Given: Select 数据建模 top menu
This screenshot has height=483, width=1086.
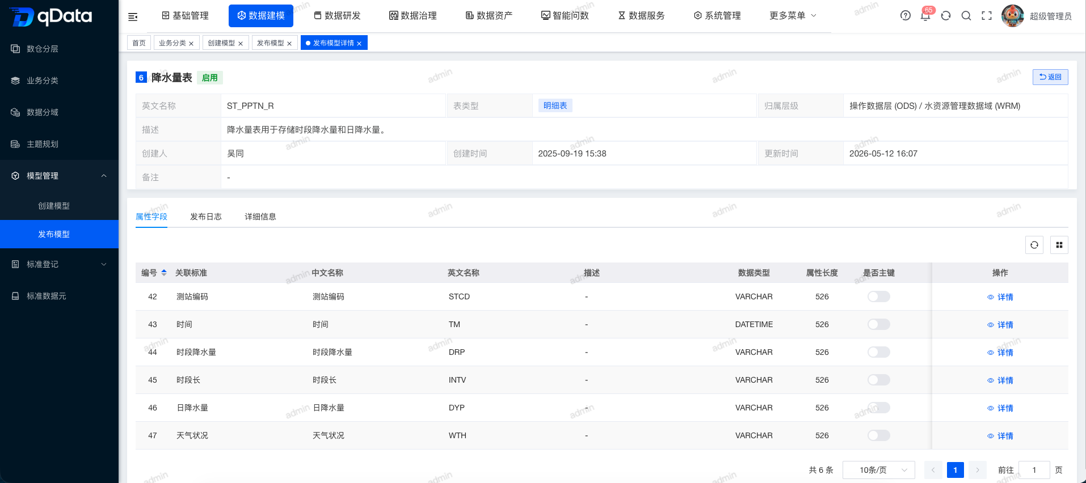Looking at the screenshot, I should [x=261, y=15].
